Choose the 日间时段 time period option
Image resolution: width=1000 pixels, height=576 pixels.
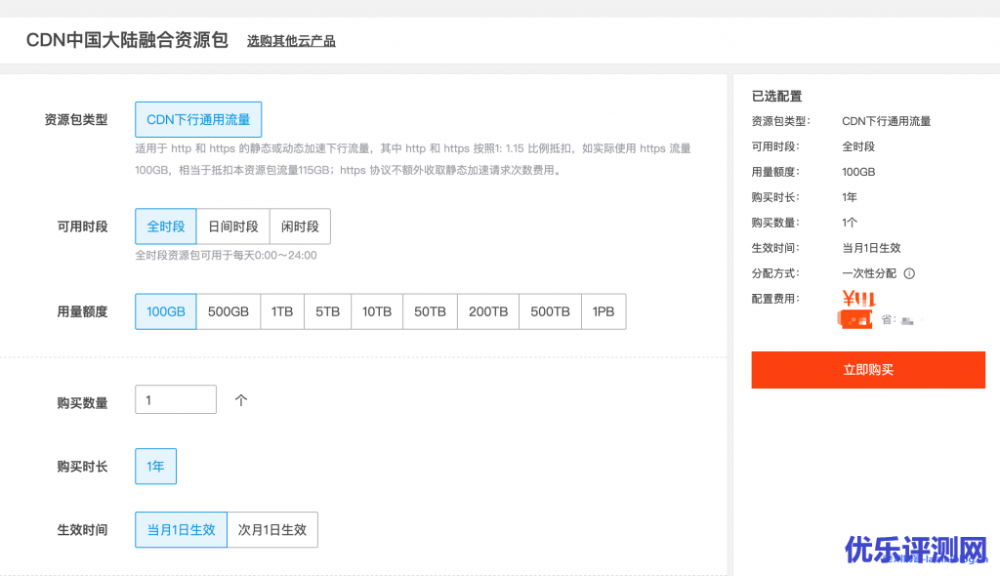tap(233, 226)
